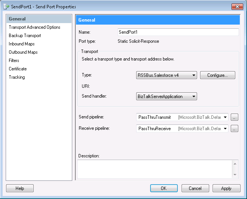
Task: Open the Send pipeline dropdown list
Action: [226, 118]
